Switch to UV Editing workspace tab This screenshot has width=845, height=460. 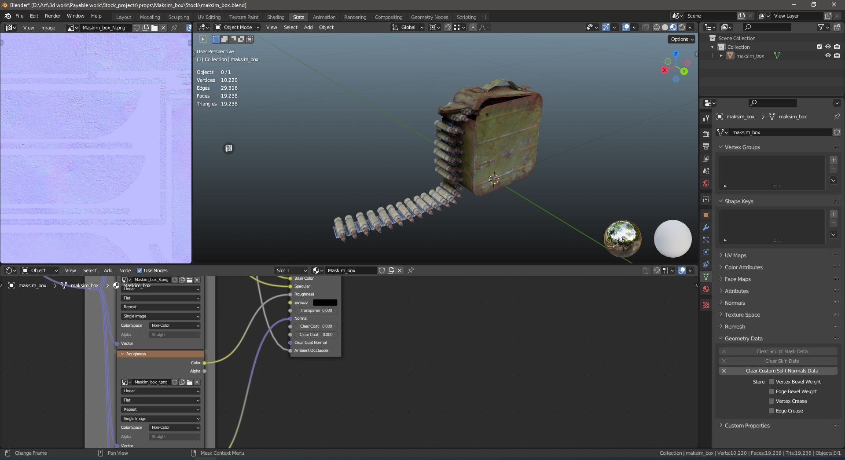pos(209,17)
